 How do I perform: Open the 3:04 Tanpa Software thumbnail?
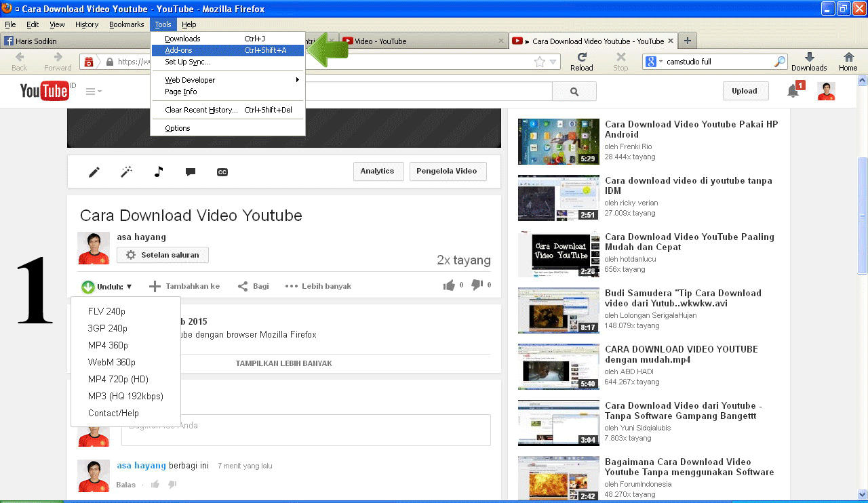click(x=559, y=423)
